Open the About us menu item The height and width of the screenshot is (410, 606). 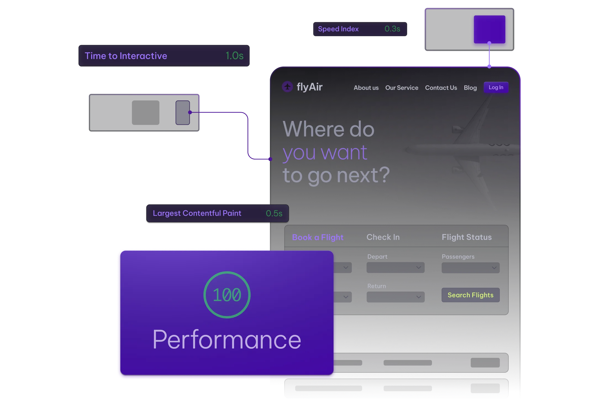[x=366, y=88]
